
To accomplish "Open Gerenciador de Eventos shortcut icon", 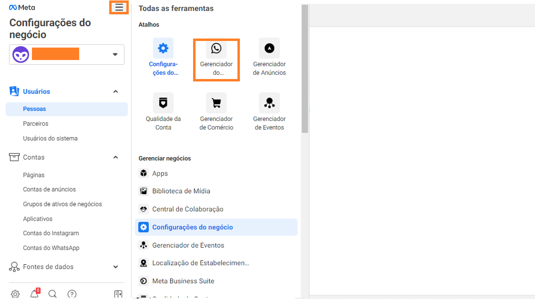I will [269, 103].
